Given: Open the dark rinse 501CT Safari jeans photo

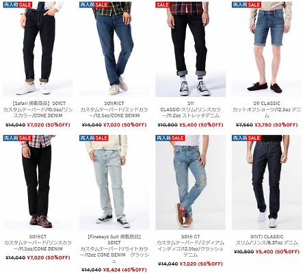Looking at the screenshot, I should tap(38, 49).
